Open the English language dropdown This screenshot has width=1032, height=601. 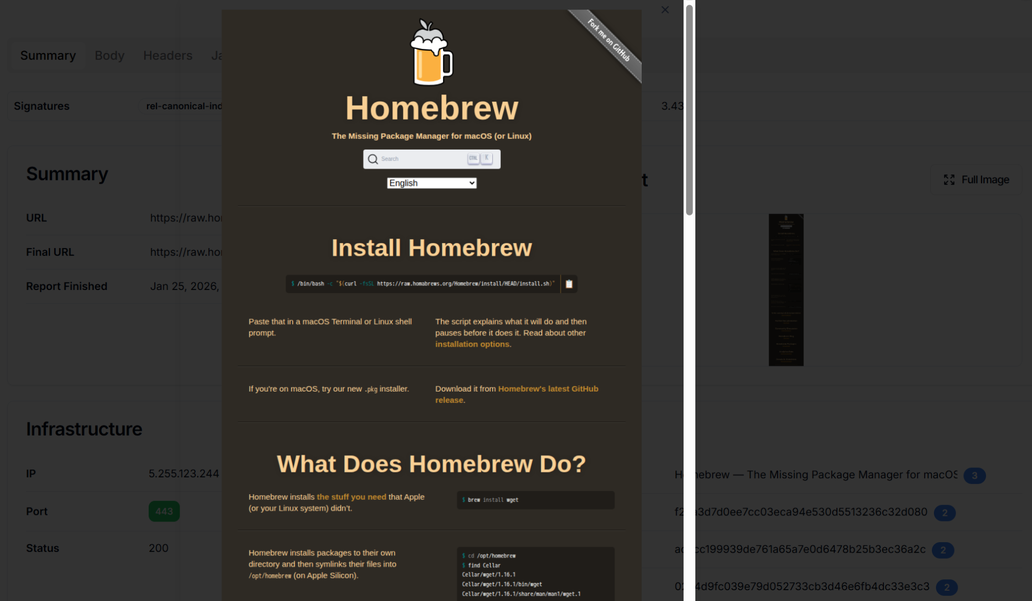click(x=432, y=183)
